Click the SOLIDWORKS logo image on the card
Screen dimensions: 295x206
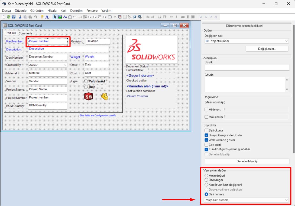[x=152, y=49]
